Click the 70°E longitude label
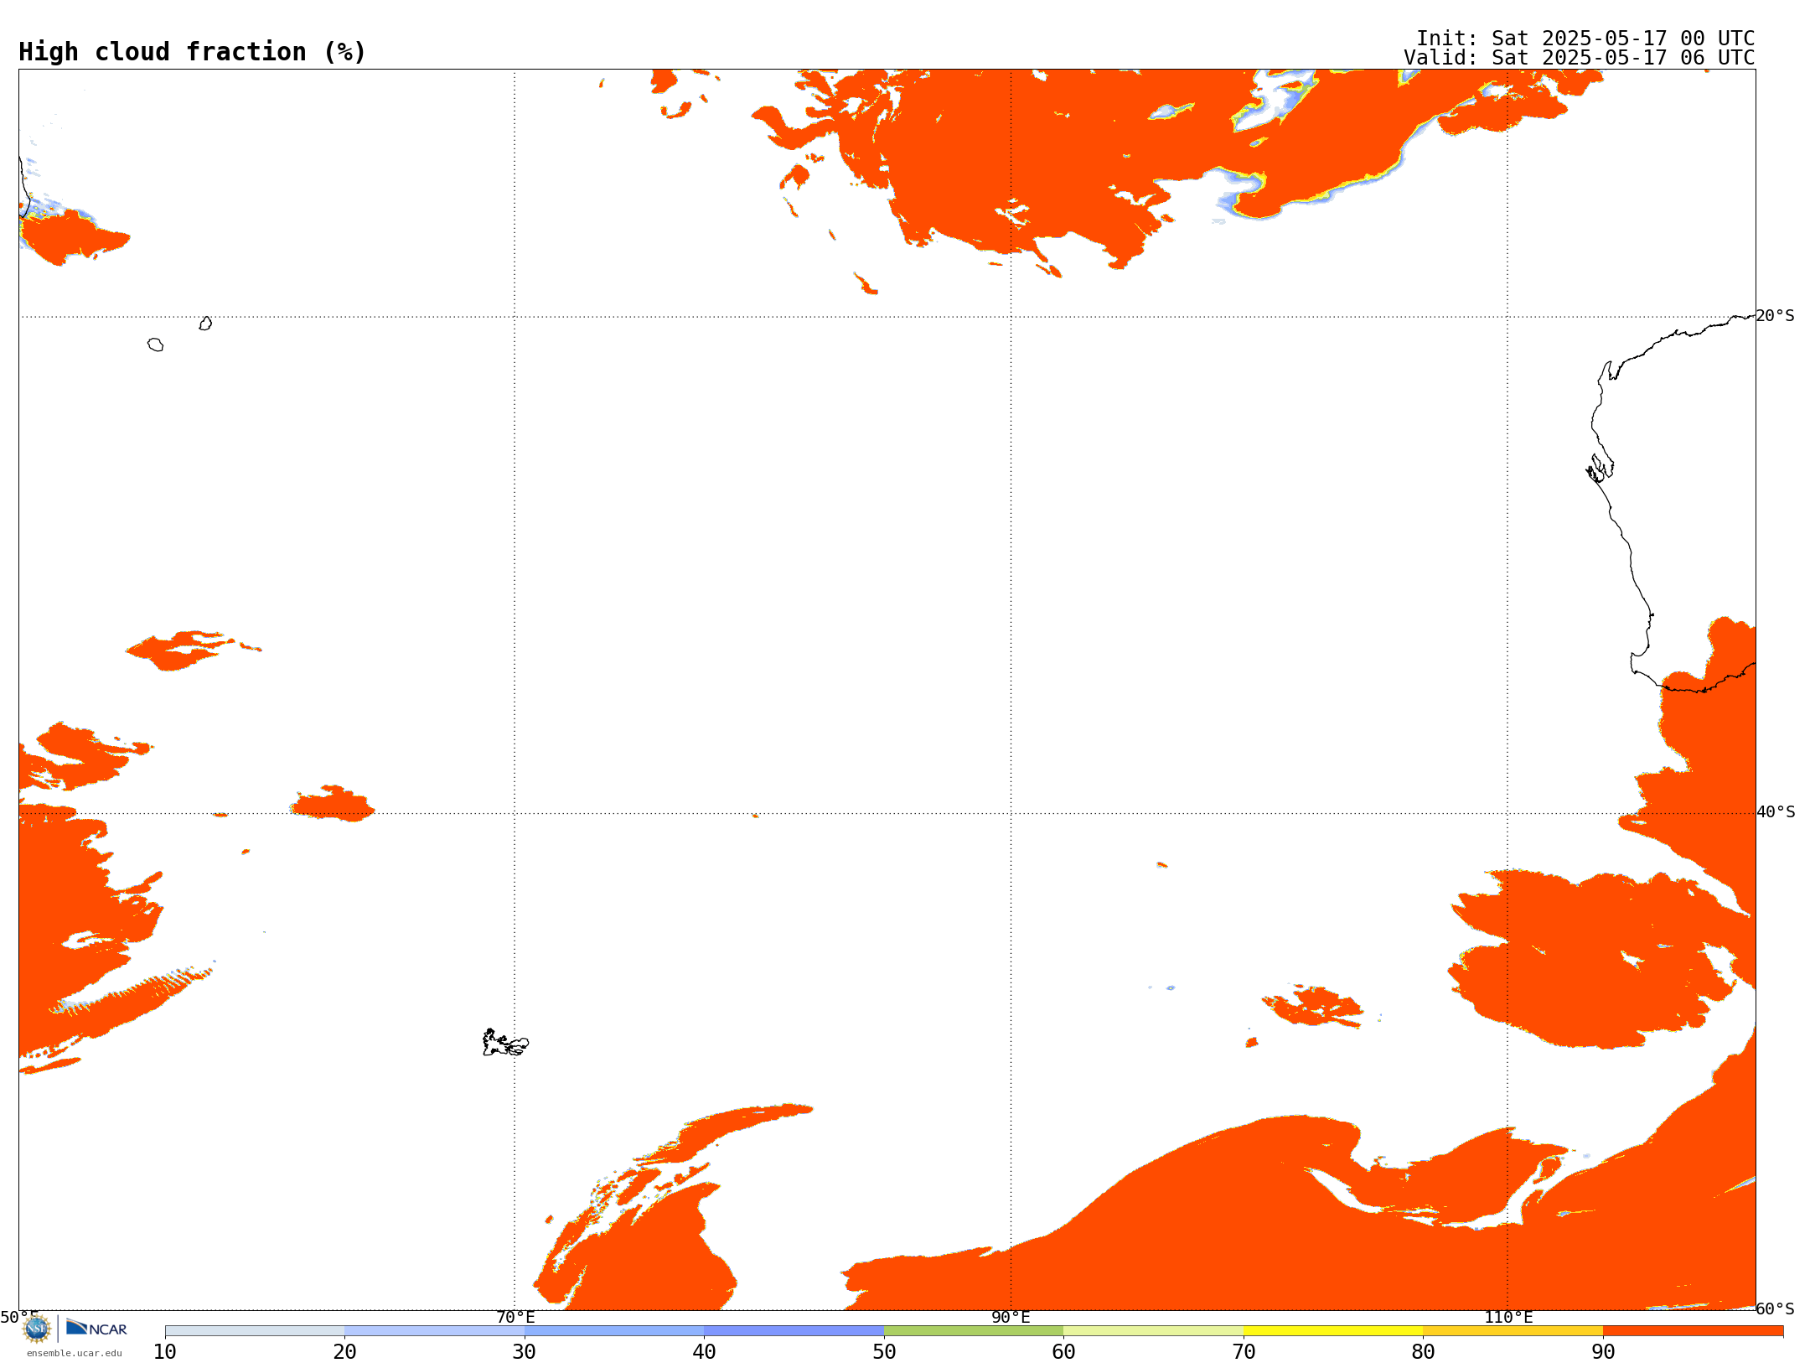This screenshot has height=1363, width=1810. [x=515, y=1318]
